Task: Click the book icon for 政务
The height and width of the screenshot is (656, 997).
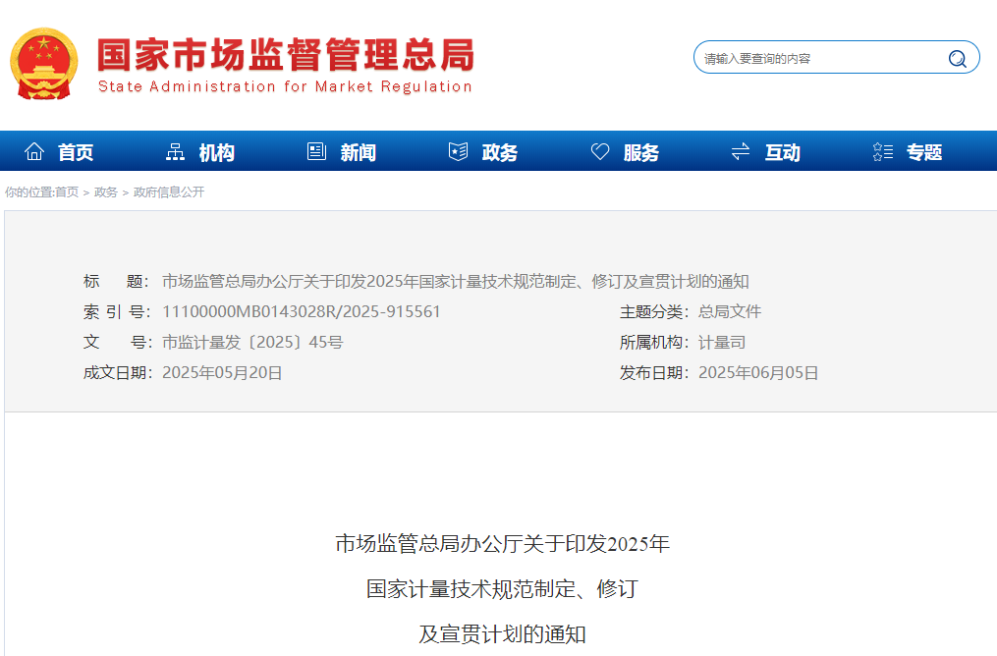Action: click(458, 151)
